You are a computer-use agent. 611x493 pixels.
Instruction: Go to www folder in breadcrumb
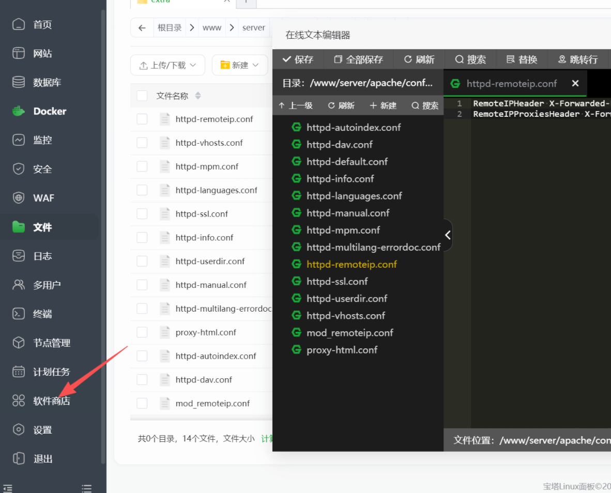211,28
